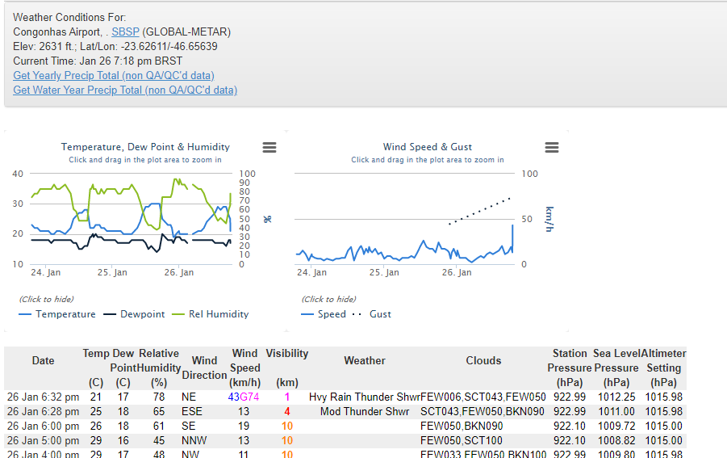Screen dimensions: 727x458
Task: Click the Temperature, Dew Point & Humidity title
Action: click(x=145, y=147)
